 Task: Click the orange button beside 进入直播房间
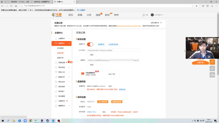(117, 102)
